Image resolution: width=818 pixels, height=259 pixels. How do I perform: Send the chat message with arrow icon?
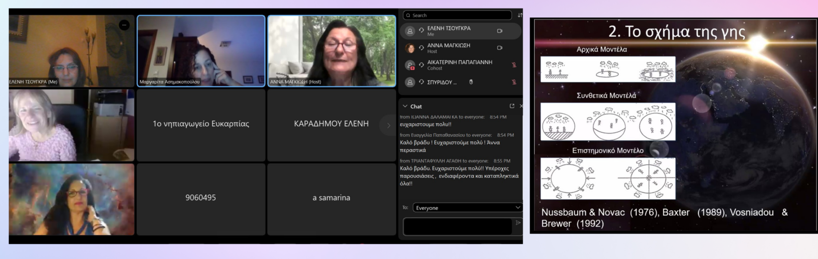click(518, 223)
